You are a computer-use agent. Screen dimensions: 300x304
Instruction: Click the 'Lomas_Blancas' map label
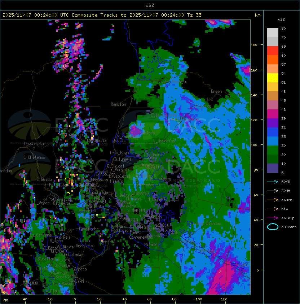coord(207,223)
